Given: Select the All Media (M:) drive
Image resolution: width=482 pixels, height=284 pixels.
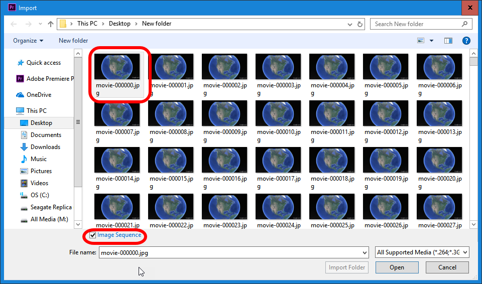Looking at the screenshot, I should (x=44, y=219).
